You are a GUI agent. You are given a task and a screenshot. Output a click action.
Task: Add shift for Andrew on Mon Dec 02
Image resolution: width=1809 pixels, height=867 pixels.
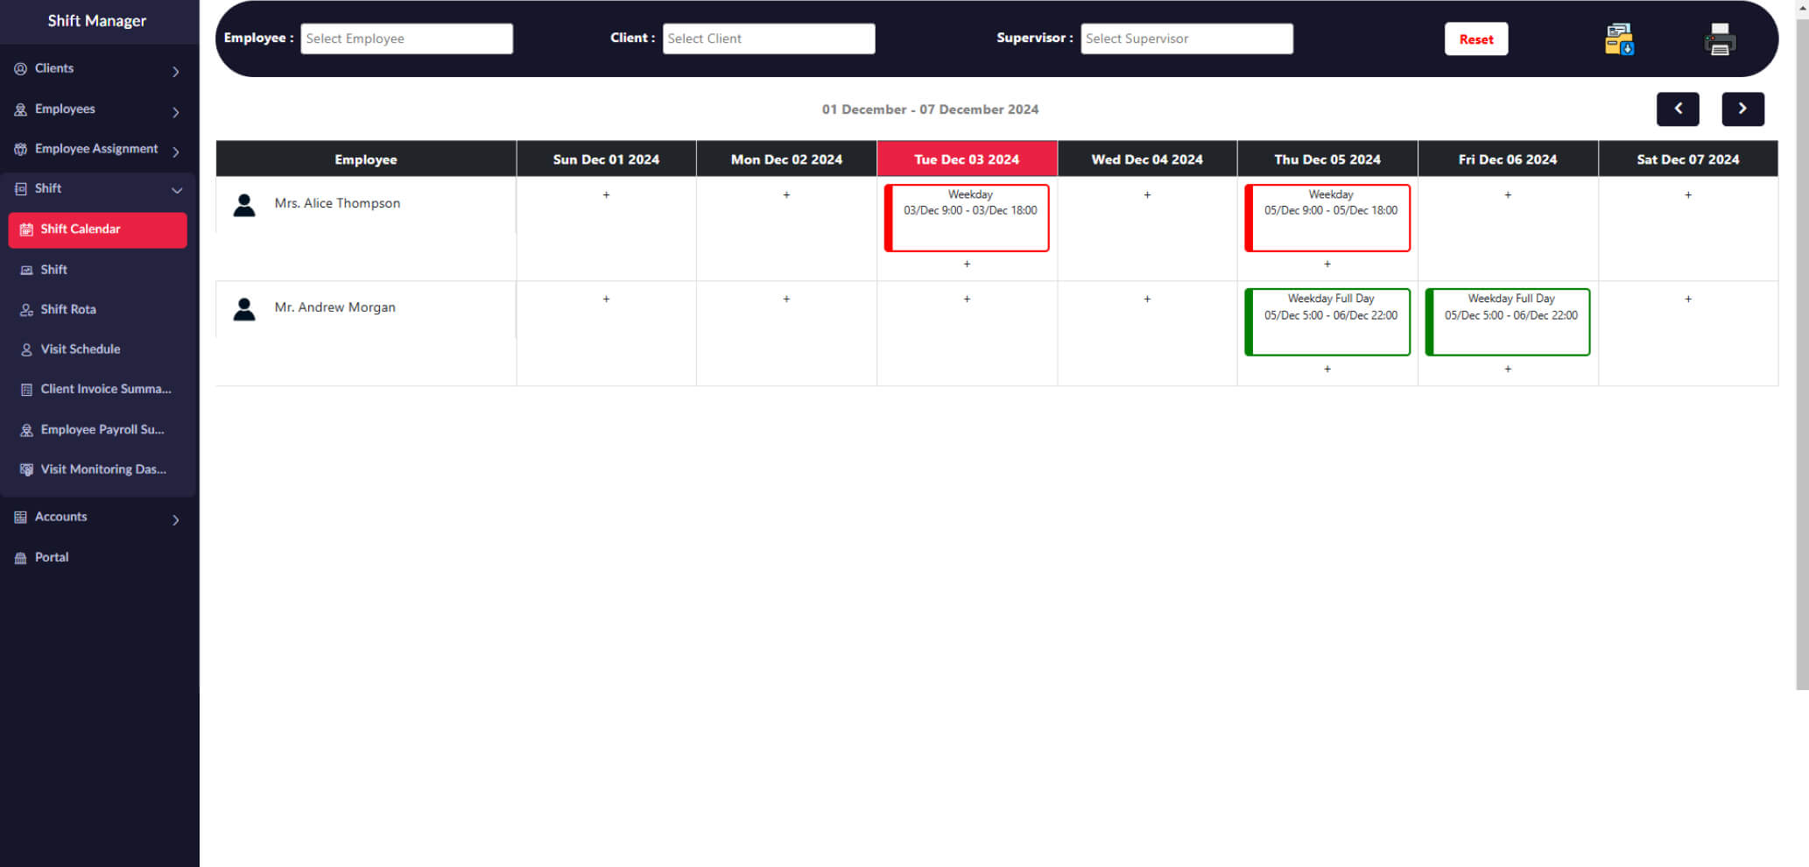coord(786,299)
